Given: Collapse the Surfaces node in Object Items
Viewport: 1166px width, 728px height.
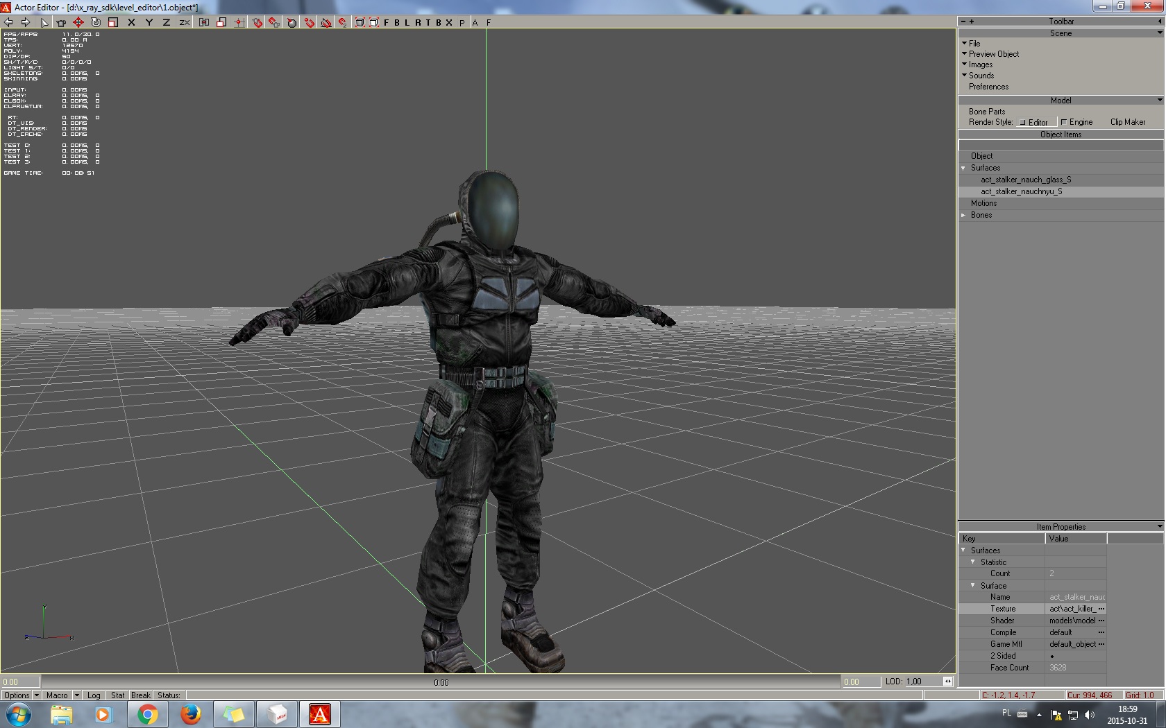Looking at the screenshot, I should coord(963,168).
